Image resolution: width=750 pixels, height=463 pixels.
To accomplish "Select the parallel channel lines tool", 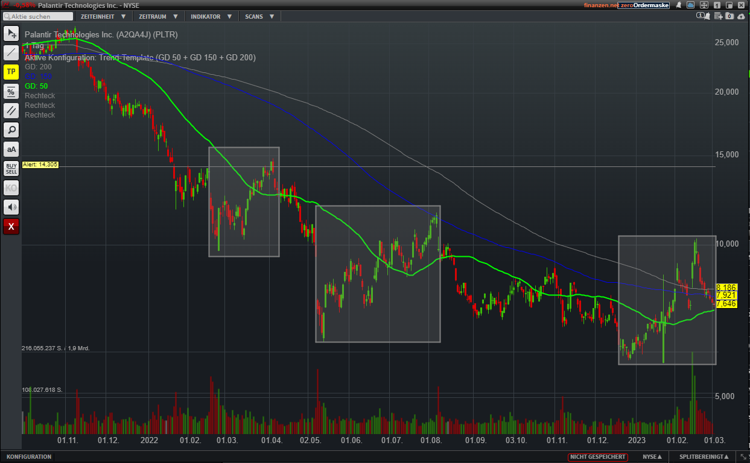I will coord(11,111).
